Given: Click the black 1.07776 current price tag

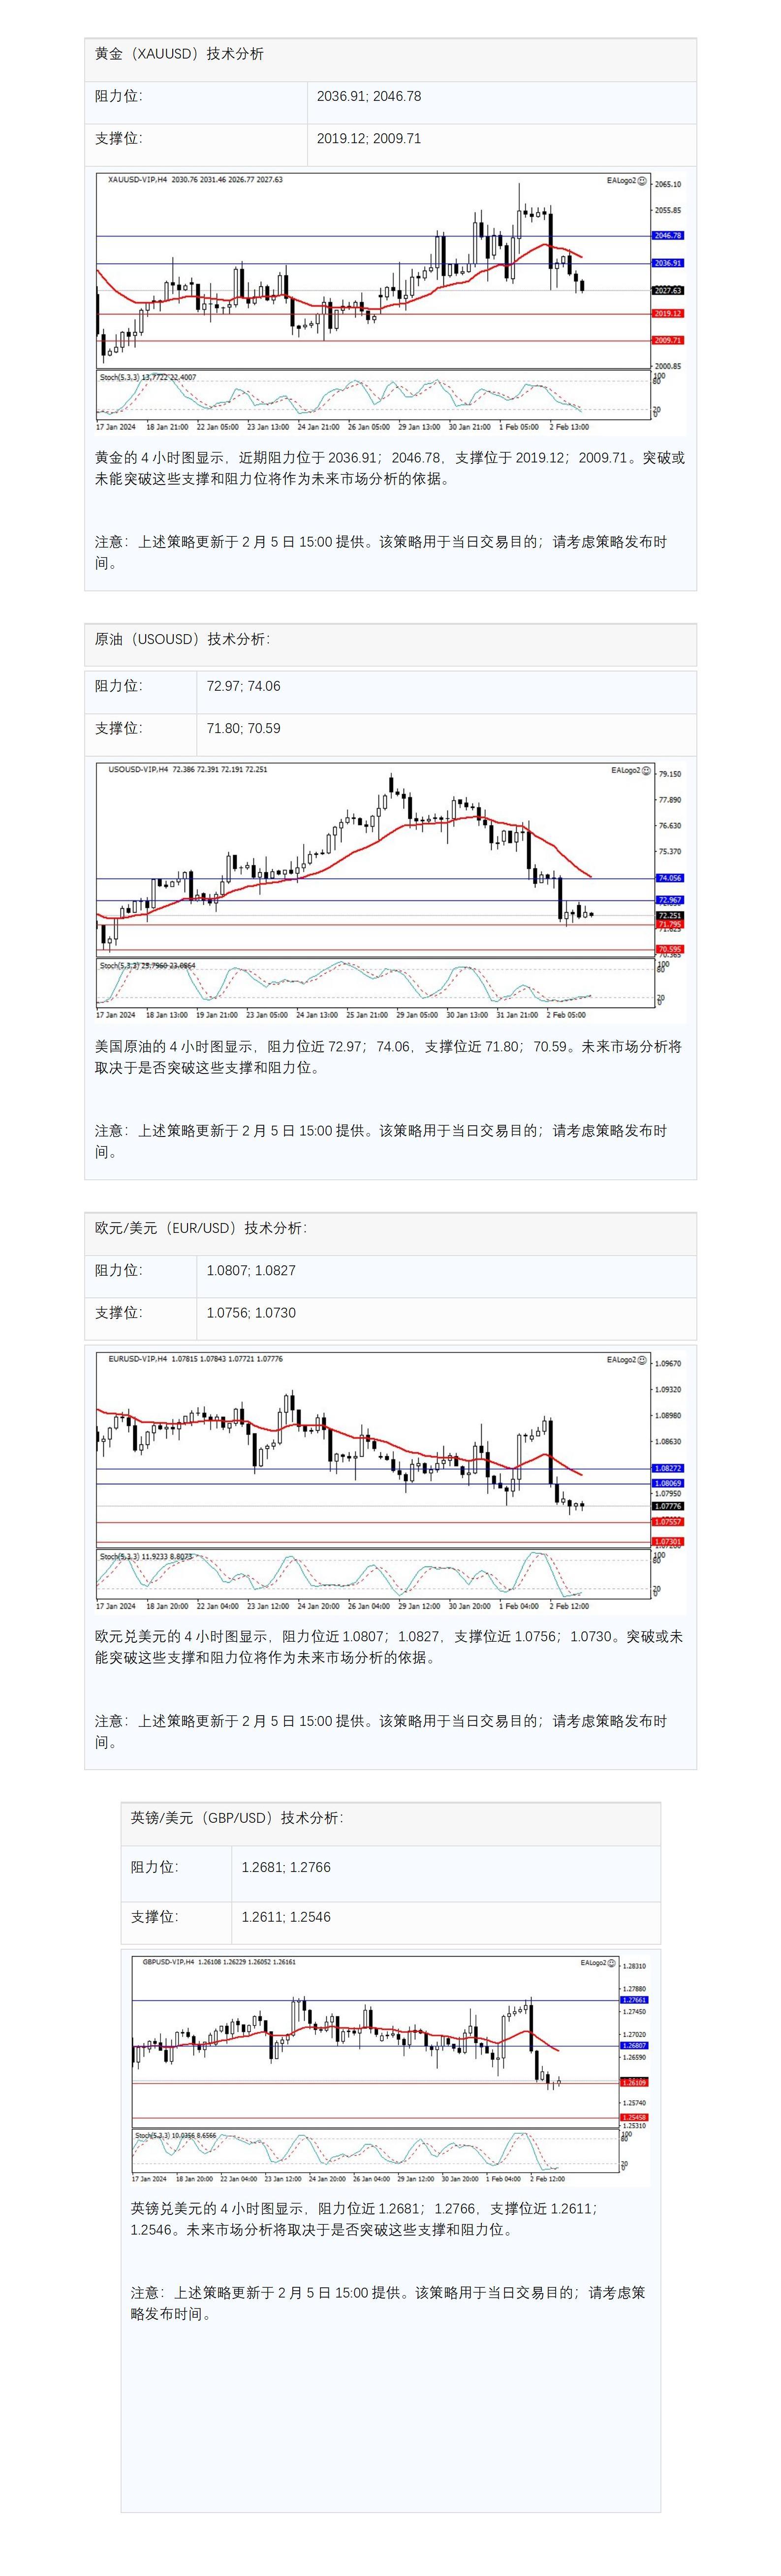Looking at the screenshot, I should coord(668,1506).
